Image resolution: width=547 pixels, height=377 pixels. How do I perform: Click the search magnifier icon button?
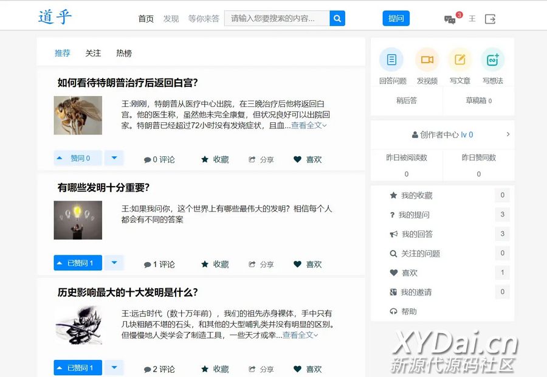(337, 19)
